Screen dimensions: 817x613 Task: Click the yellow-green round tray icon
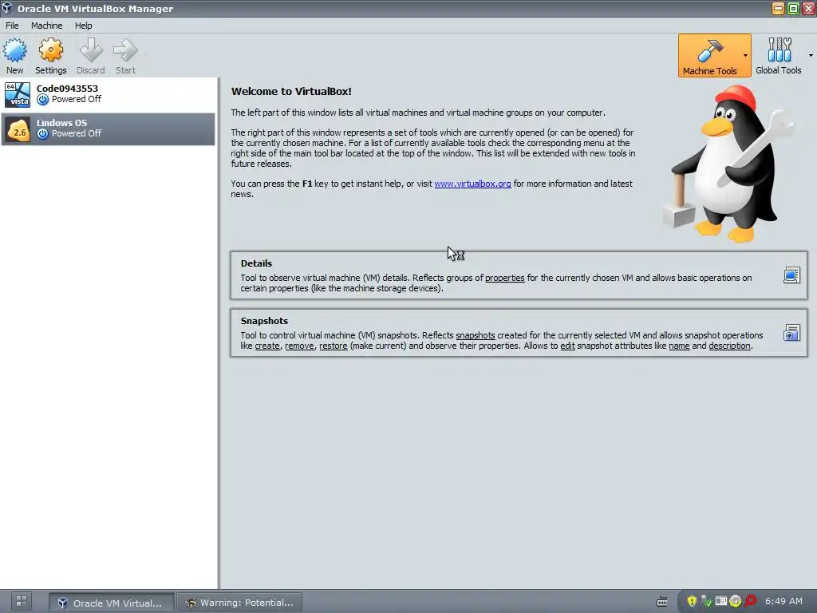[735, 601]
